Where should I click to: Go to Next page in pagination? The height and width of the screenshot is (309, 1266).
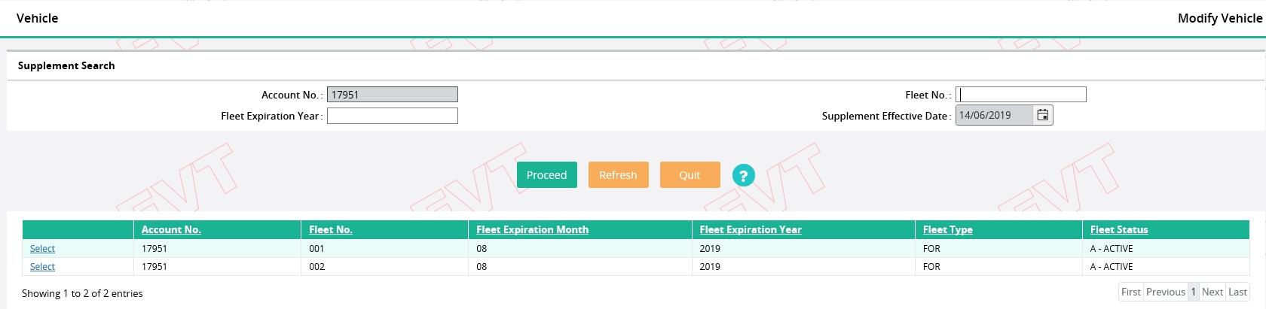(x=1212, y=292)
